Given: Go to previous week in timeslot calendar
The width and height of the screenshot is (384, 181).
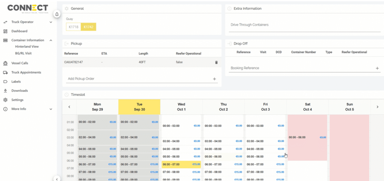Looking at the screenshot, I should (x=69, y=107).
